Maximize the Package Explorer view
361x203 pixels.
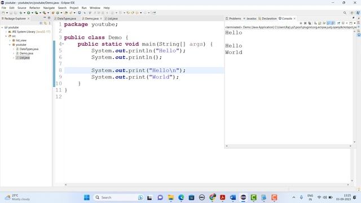pyautogui.click(x=49, y=18)
